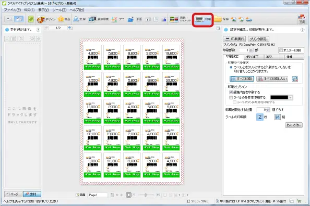Click the first export arrow icon after 保存
Viewport: 310px width, 206px height.
coord(234,19)
